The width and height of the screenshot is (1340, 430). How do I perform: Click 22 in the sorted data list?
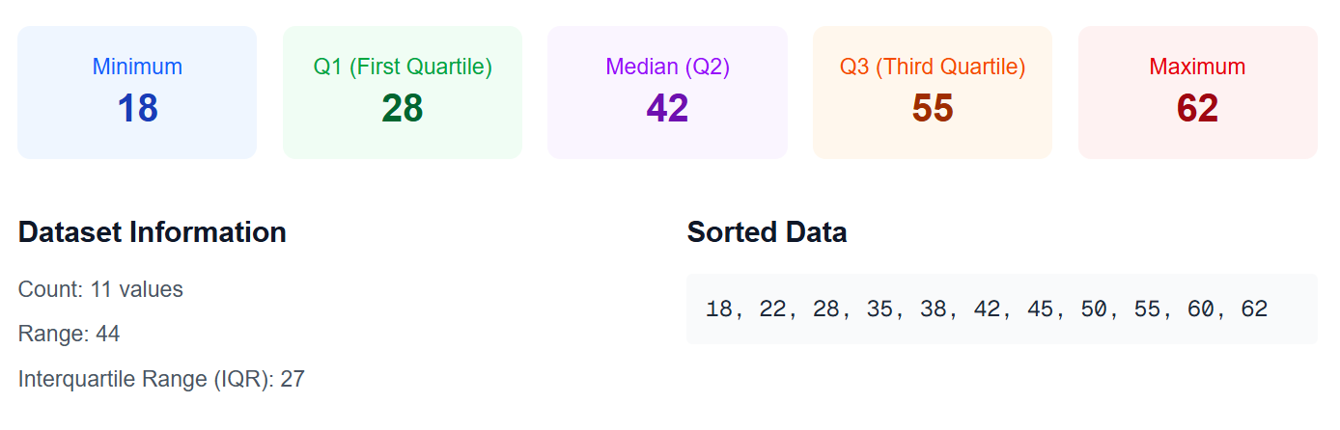(x=773, y=309)
